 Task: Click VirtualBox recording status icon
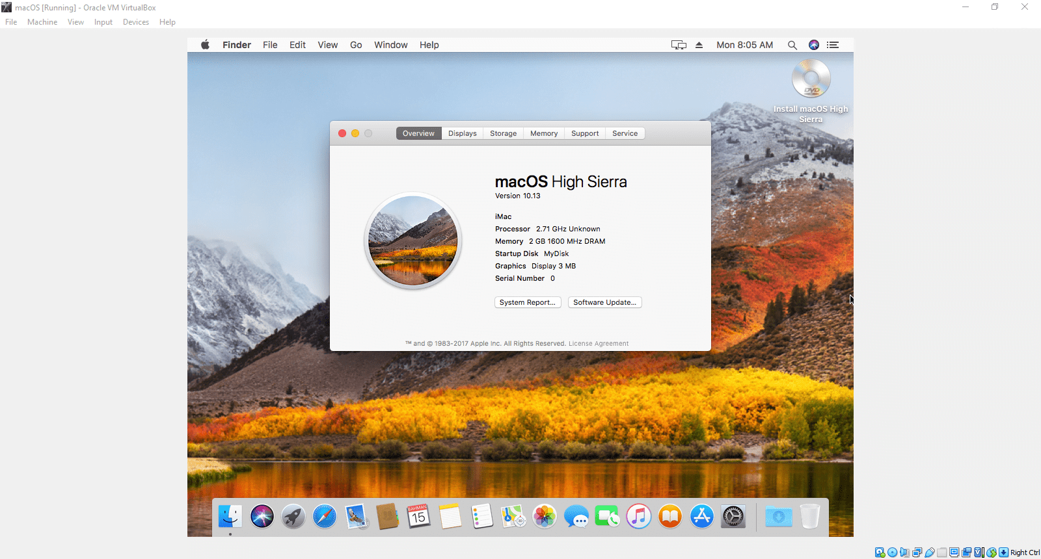tap(967, 552)
